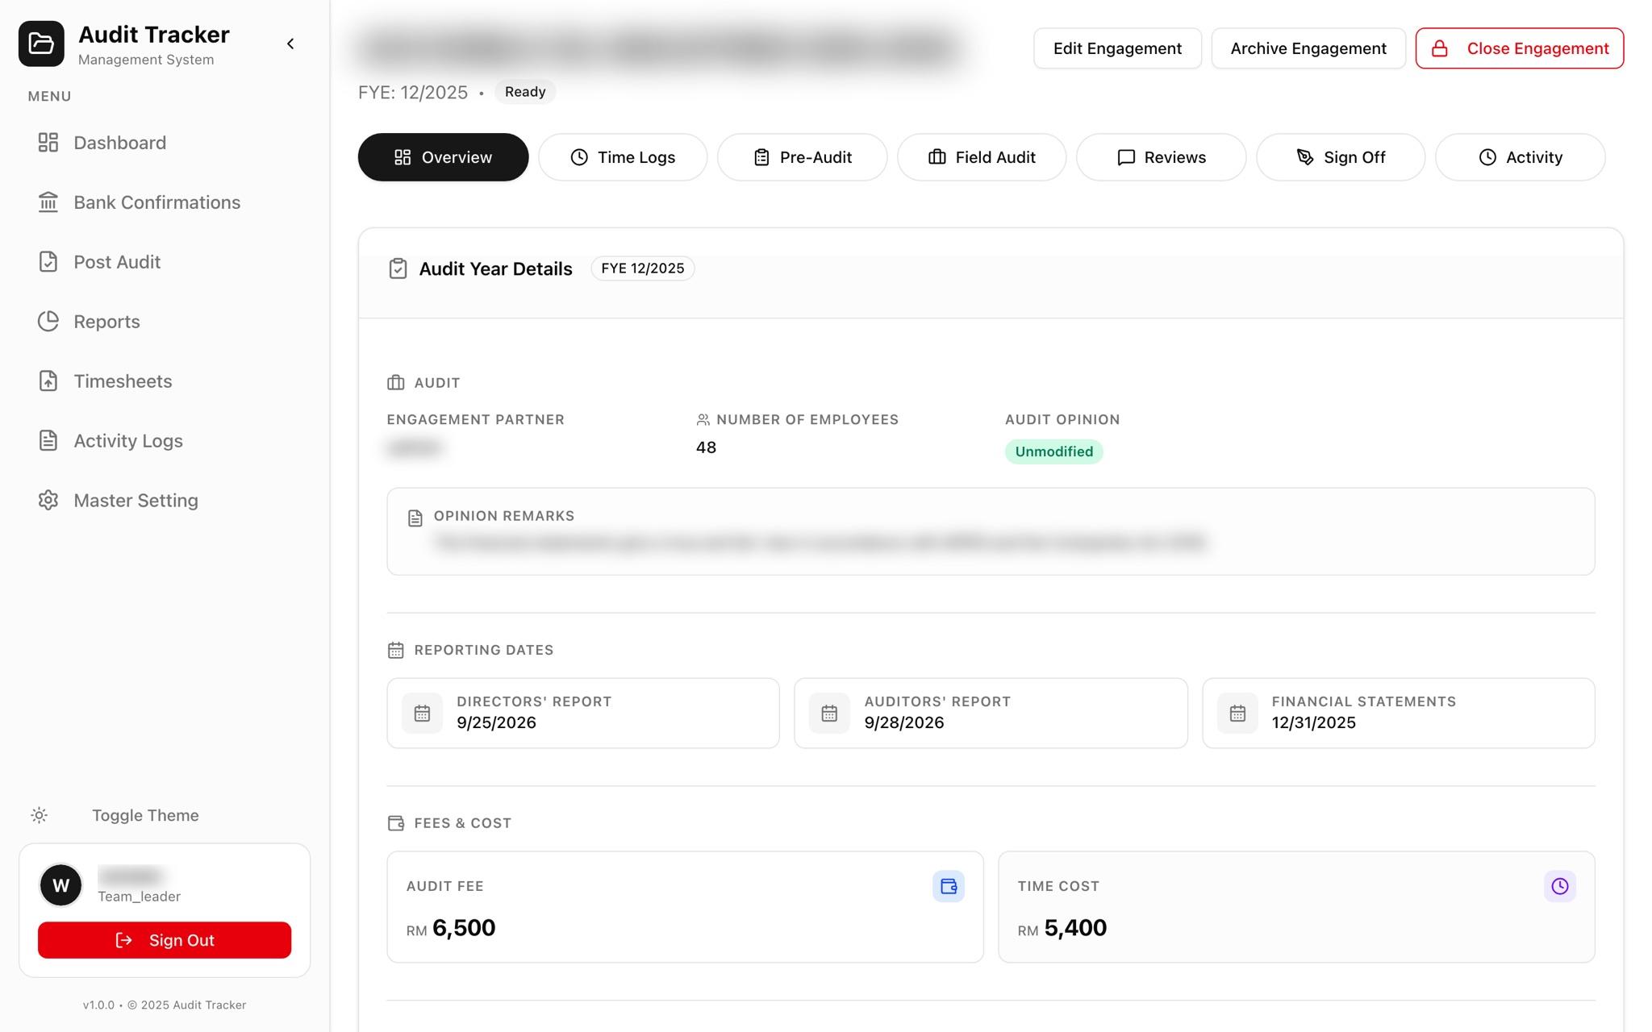This screenshot has width=1652, height=1032.
Task: Click the clipboard icon beside Audit Year Details
Action: pyautogui.click(x=398, y=268)
